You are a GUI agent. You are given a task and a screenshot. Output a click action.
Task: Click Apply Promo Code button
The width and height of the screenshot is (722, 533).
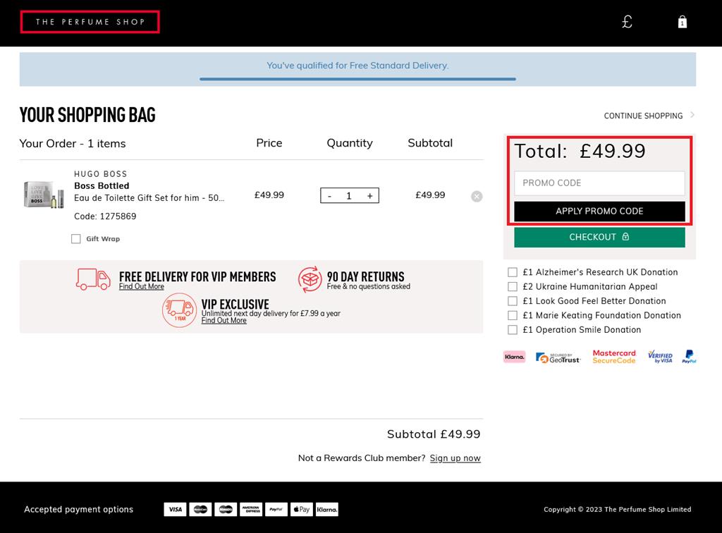pyautogui.click(x=599, y=212)
